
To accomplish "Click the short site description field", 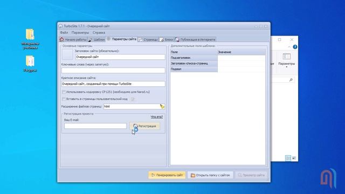I will (113, 84).
